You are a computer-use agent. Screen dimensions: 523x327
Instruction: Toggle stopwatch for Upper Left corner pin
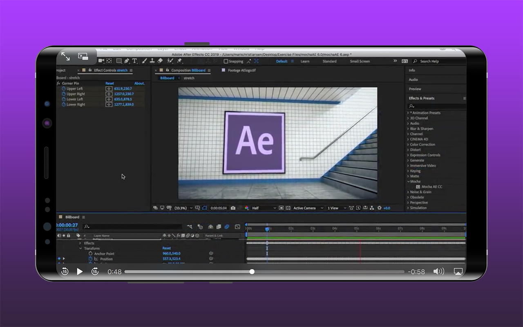coord(63,89)
